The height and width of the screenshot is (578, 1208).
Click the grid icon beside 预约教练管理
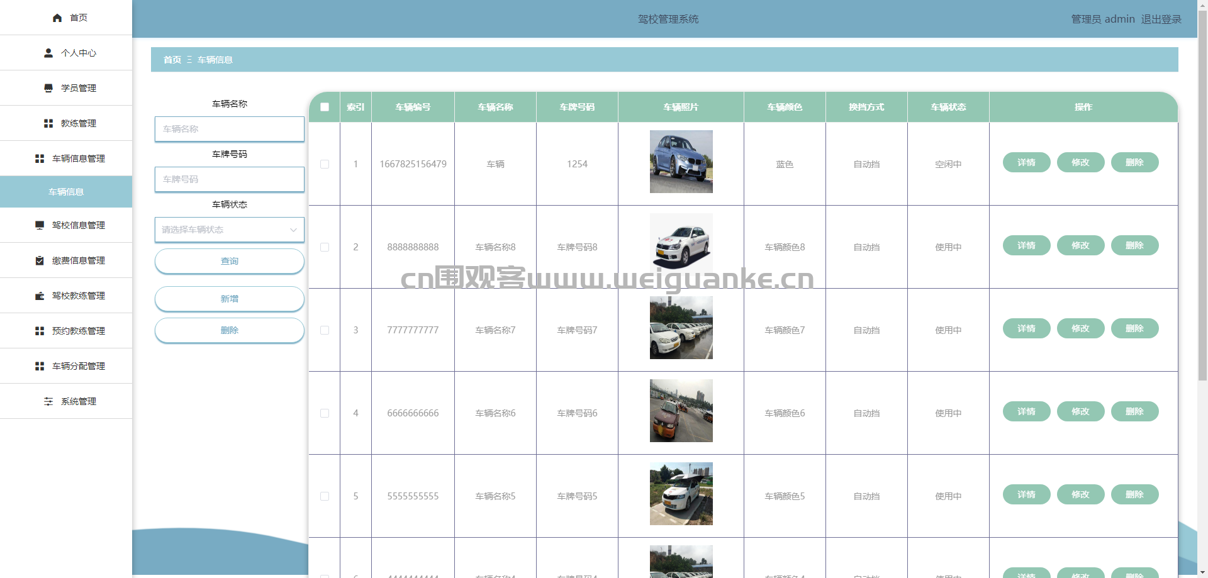pos(40,331)
